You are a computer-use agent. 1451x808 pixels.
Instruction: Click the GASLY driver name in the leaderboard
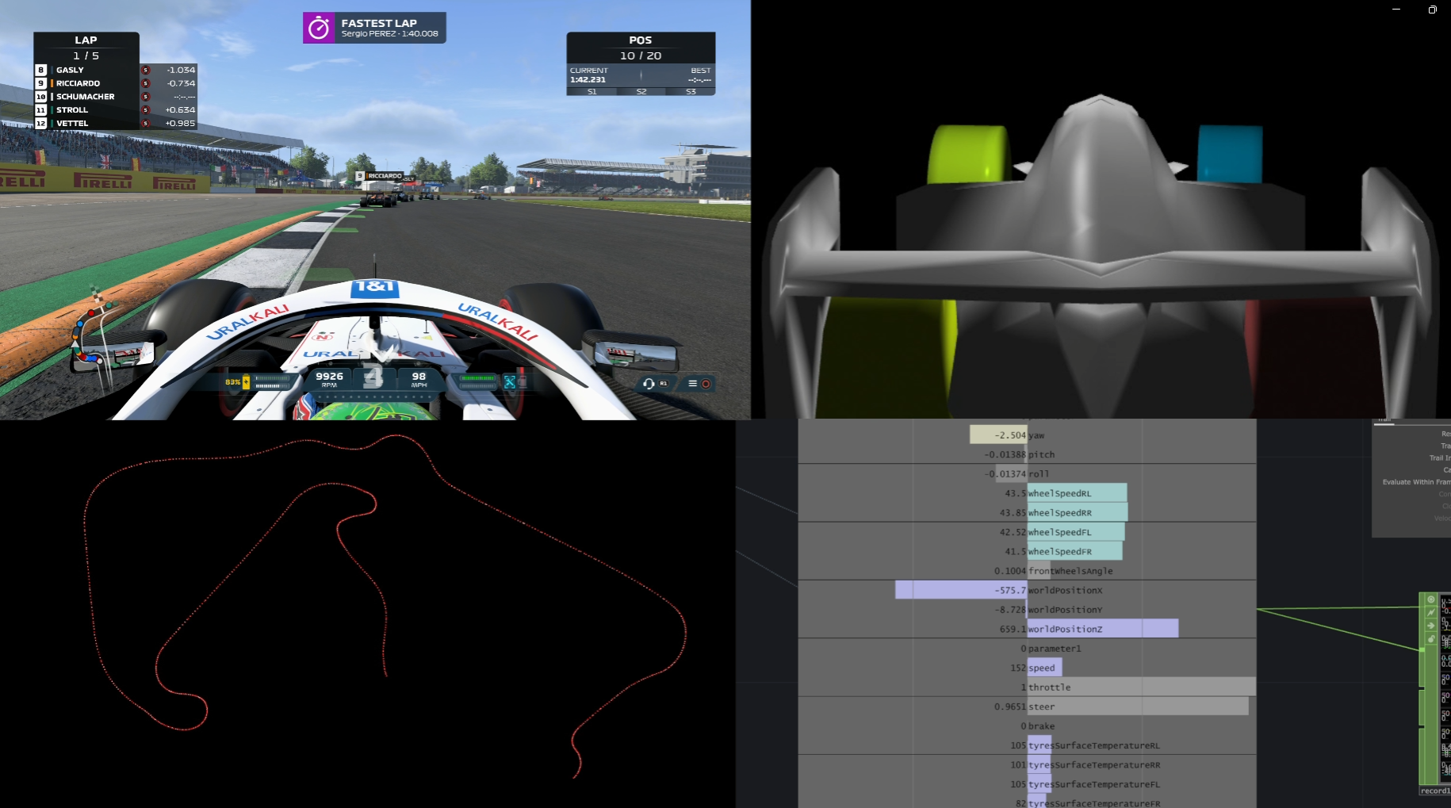[x=70, y=70]
